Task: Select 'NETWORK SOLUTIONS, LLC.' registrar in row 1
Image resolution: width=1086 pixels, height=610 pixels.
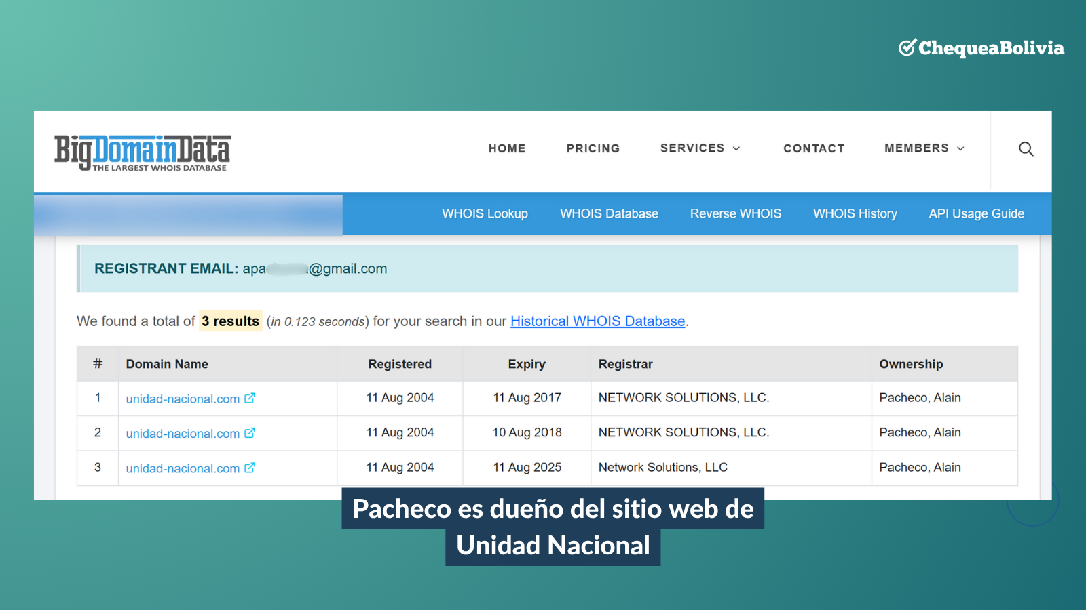Action: point(684,398)
